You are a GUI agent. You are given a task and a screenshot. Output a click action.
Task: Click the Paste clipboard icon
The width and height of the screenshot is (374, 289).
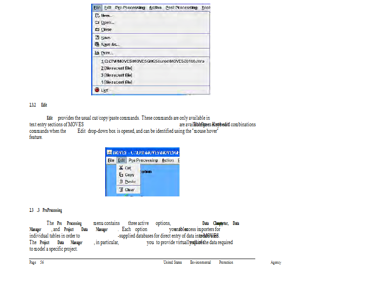tap(121, 181)
